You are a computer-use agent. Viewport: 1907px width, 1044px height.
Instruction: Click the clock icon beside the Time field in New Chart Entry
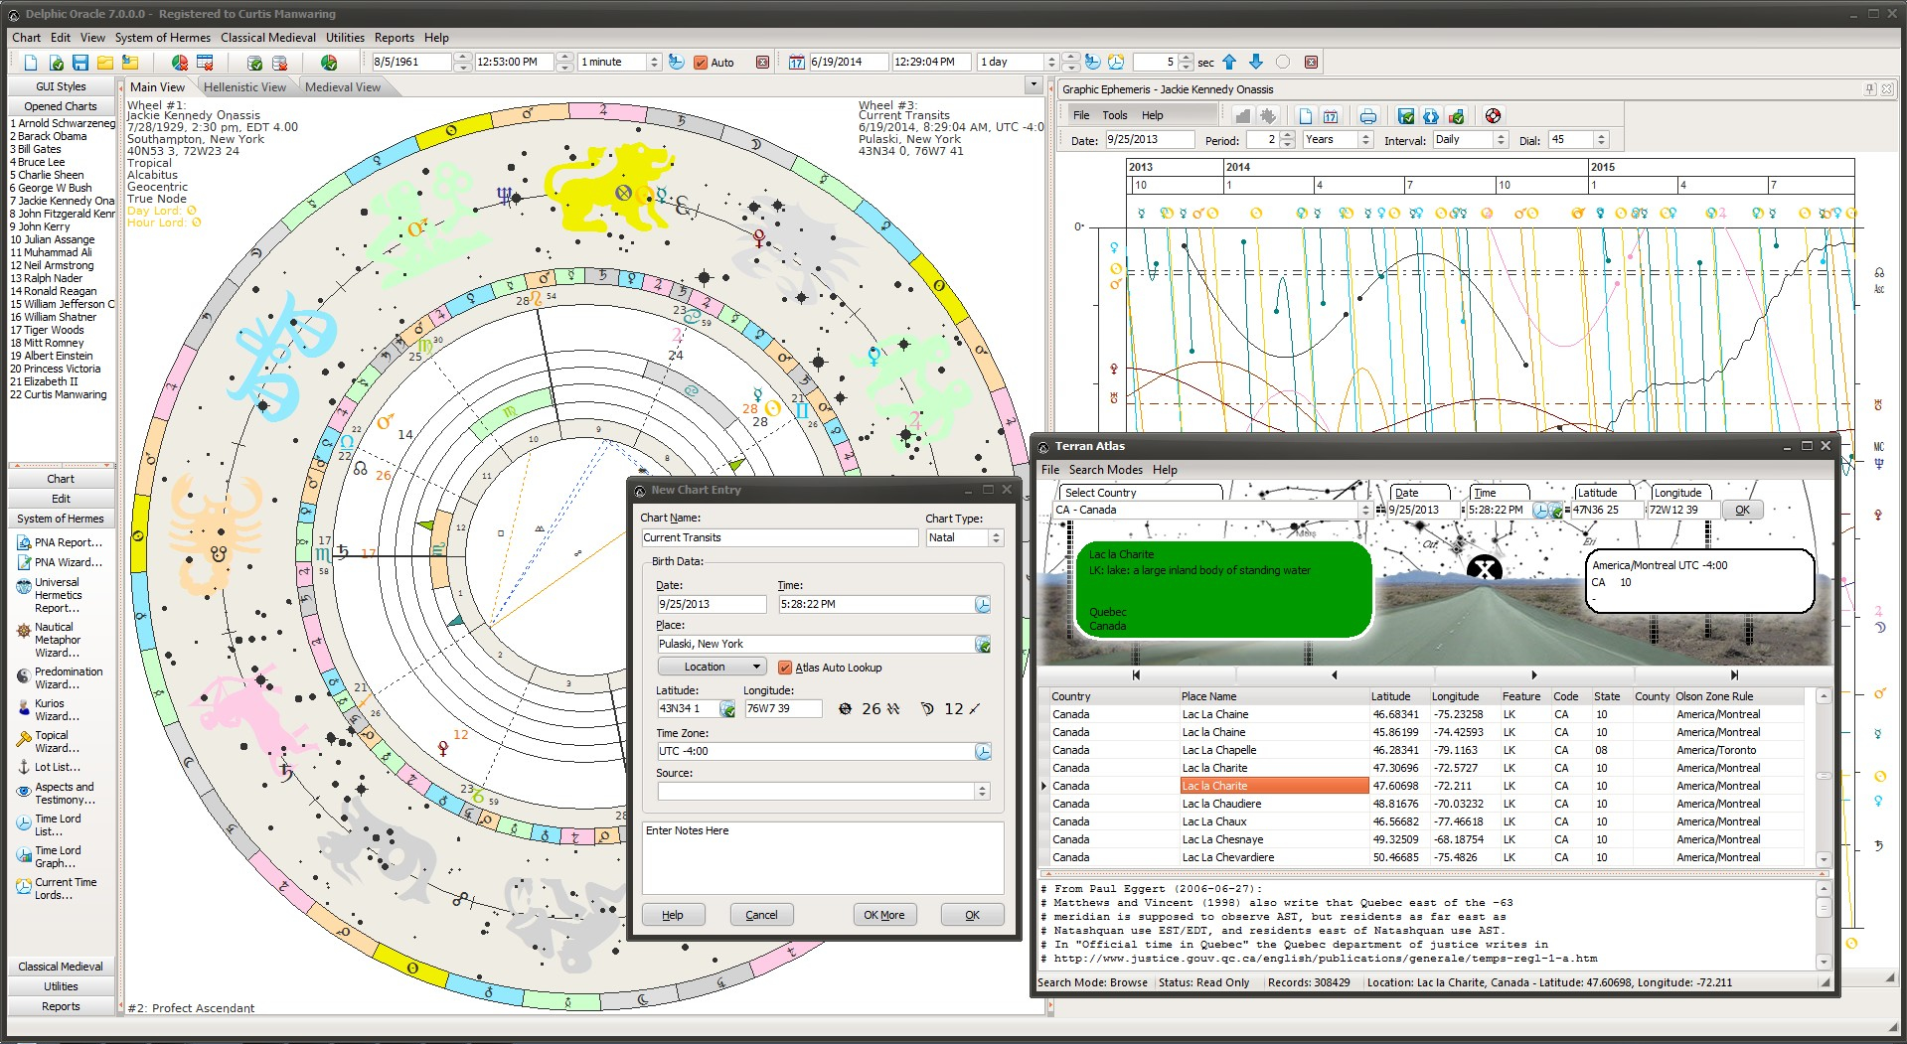pyautogui.click(x=982, y=605)
